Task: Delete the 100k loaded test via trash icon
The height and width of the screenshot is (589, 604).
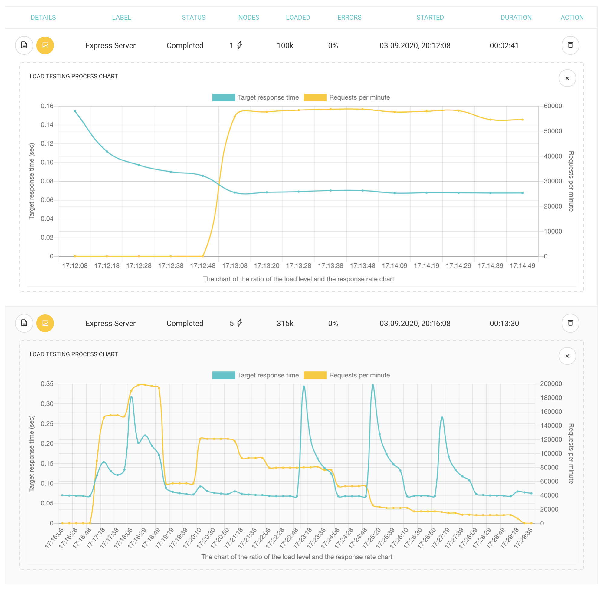Action: [x=570, y=45]
